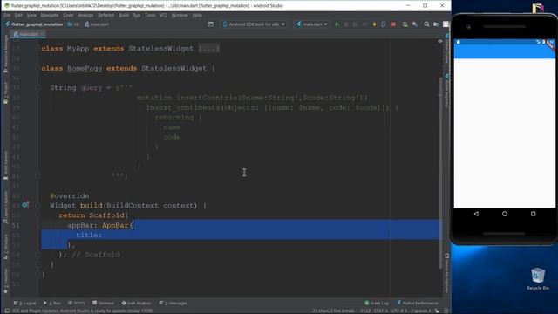Open the Device File Explorer side panel
558x314 pixels.
(447, 272)
